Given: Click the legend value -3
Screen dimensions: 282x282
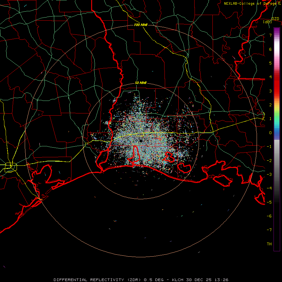Looking at the screenshot, I should 269,175.
